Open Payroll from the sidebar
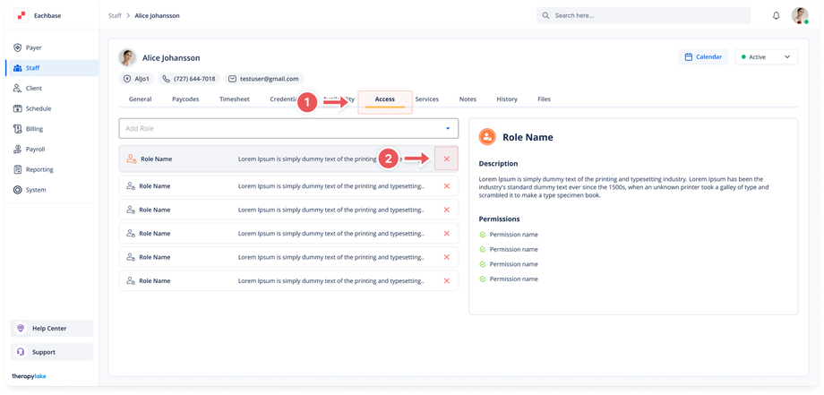 (x=35, y=150)
